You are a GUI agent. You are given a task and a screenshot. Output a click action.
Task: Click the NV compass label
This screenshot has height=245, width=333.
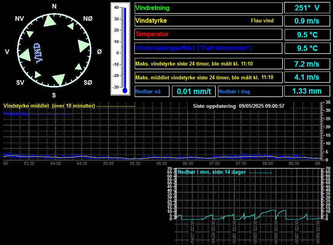point(19,18)
